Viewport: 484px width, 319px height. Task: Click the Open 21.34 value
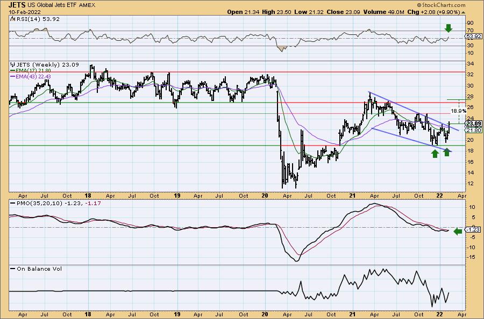pyautogui.click(x=244, y=12)
